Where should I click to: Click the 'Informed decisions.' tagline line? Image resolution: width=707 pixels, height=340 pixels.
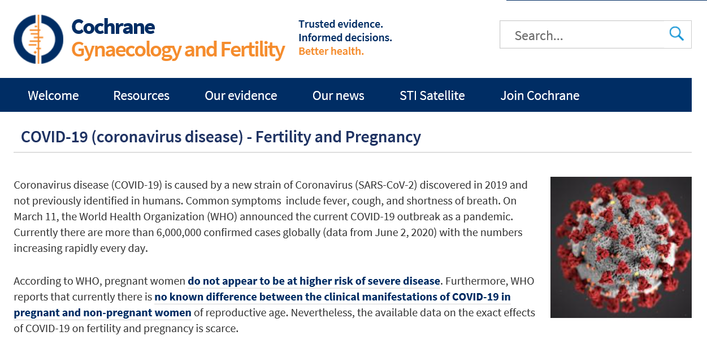point(345,37)
